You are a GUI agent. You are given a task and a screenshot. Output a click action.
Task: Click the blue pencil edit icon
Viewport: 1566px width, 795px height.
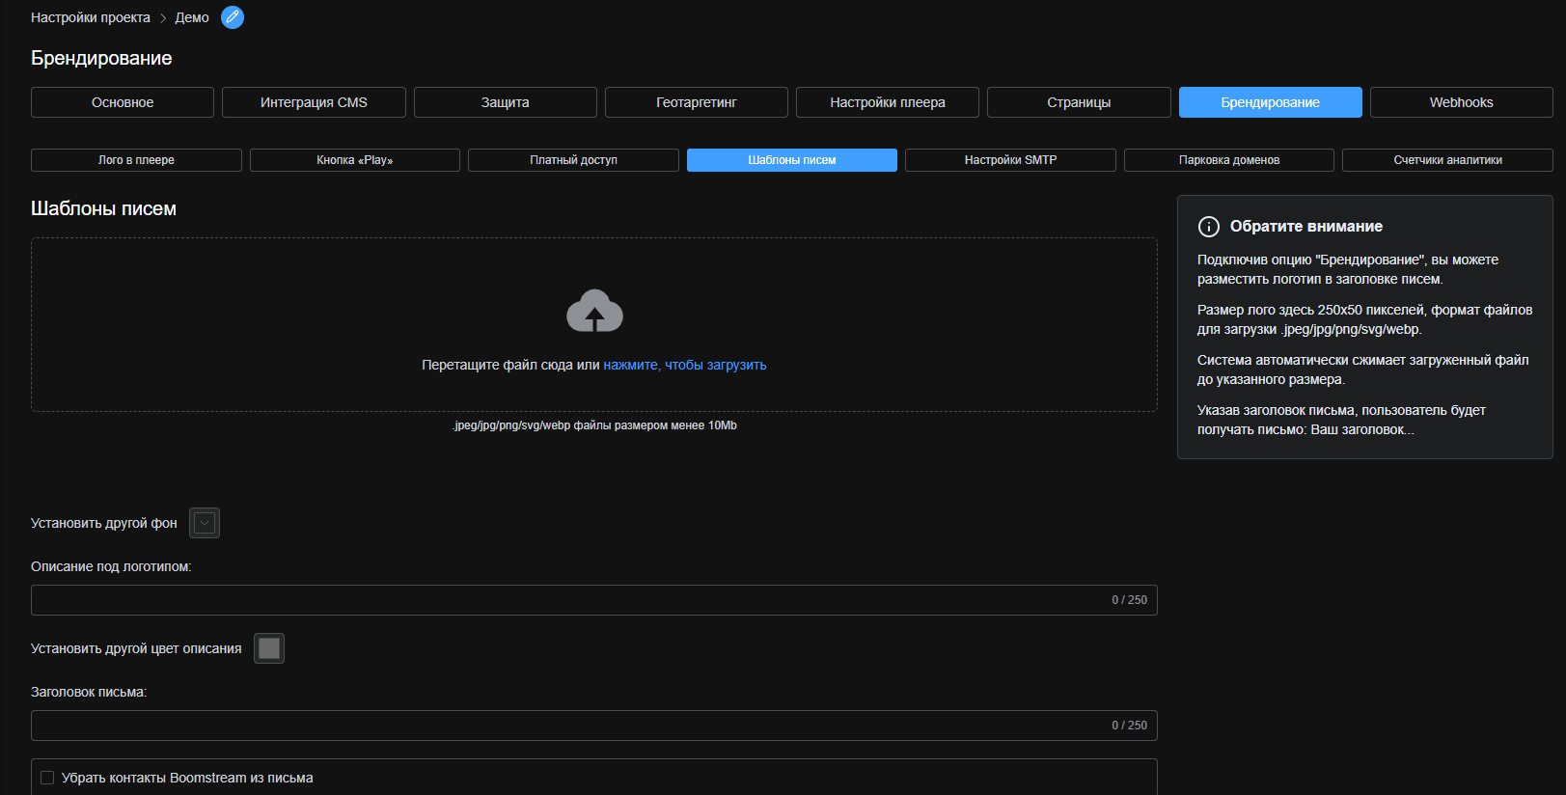point(233,17)
